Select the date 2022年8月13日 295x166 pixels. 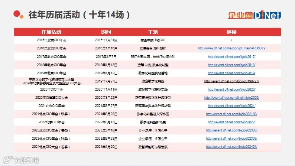tap(106, 122)
